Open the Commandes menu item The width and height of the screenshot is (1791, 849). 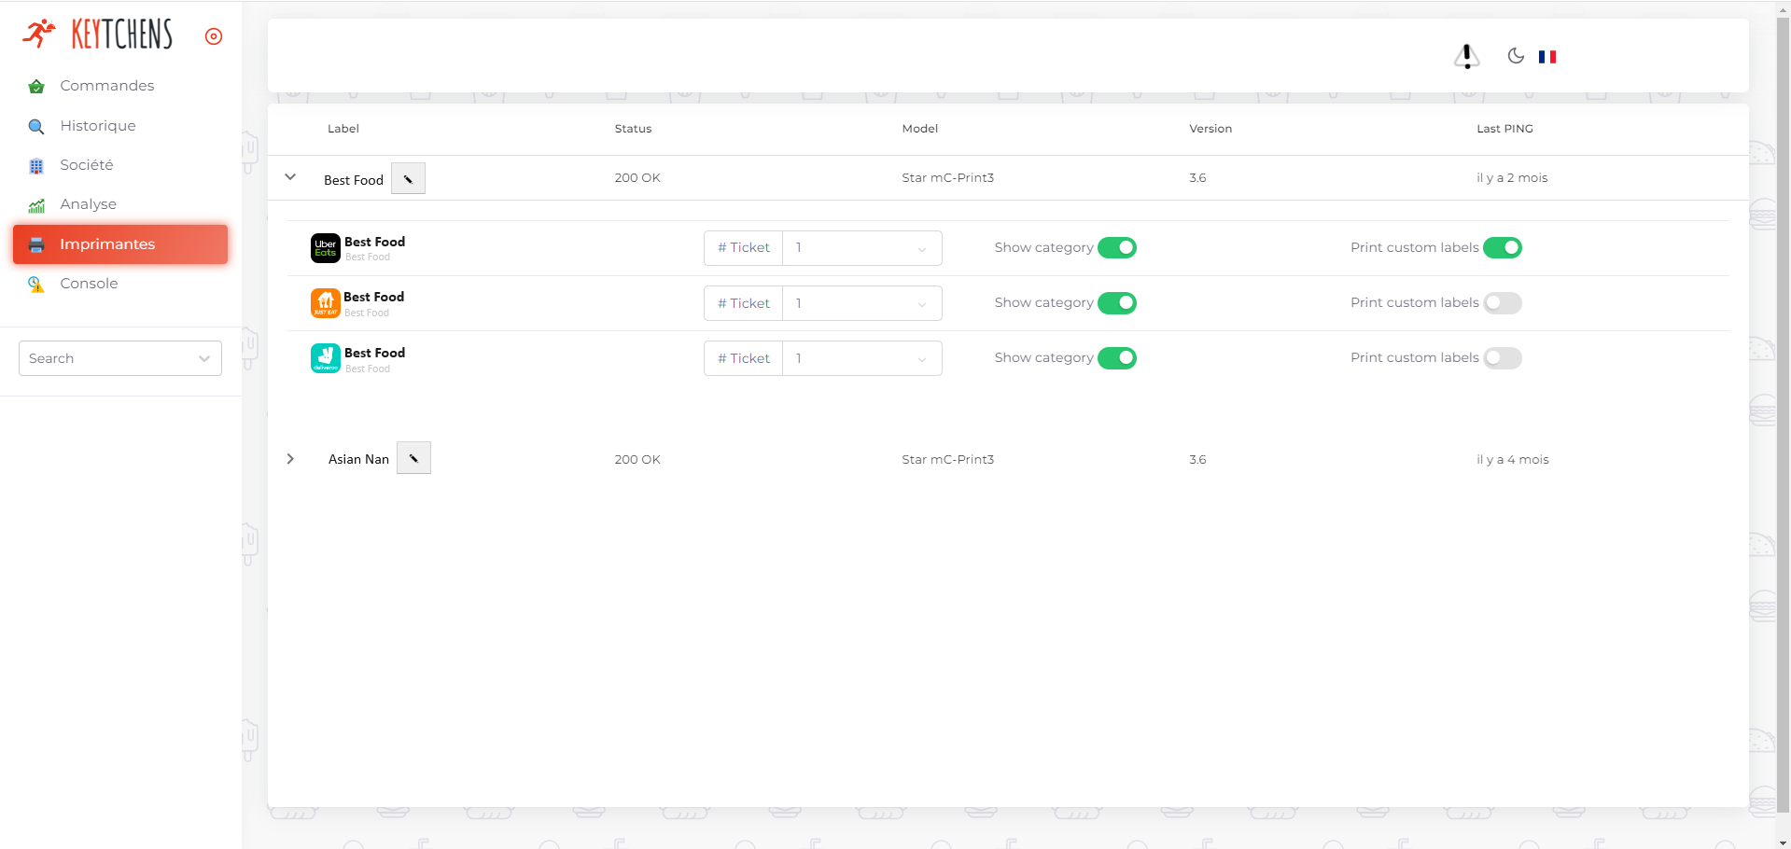(106, 86)
